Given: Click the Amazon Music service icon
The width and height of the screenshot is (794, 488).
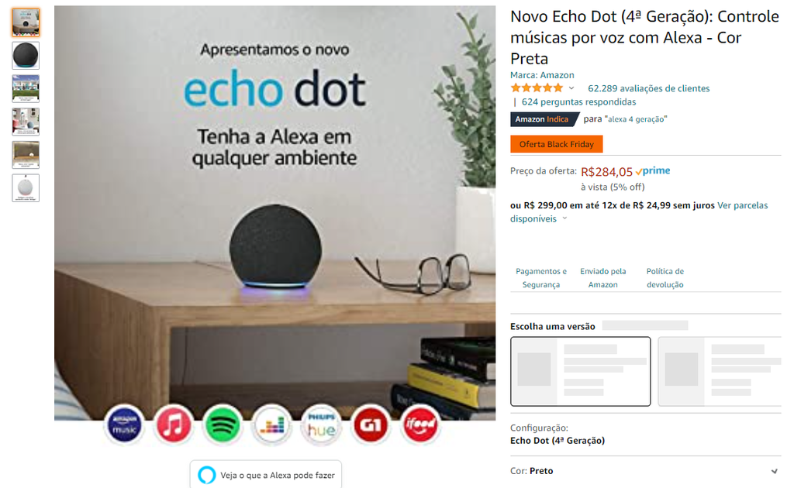Looking at the screenshot, I should 125,424.
